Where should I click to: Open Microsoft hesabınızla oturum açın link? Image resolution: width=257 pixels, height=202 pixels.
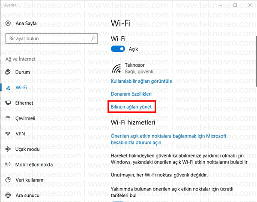168,139
